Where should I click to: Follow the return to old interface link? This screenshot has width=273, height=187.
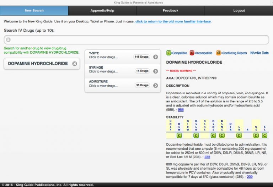pos(173,21)
